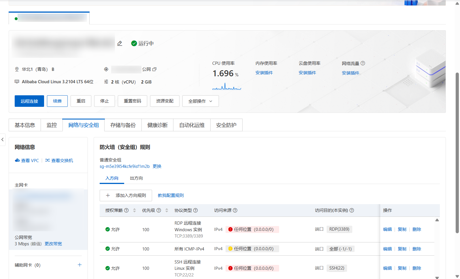This screenshot has height=279, width=460.
Task: Click help icon beside 协议类型 column
Action: [x=196, y=210]
